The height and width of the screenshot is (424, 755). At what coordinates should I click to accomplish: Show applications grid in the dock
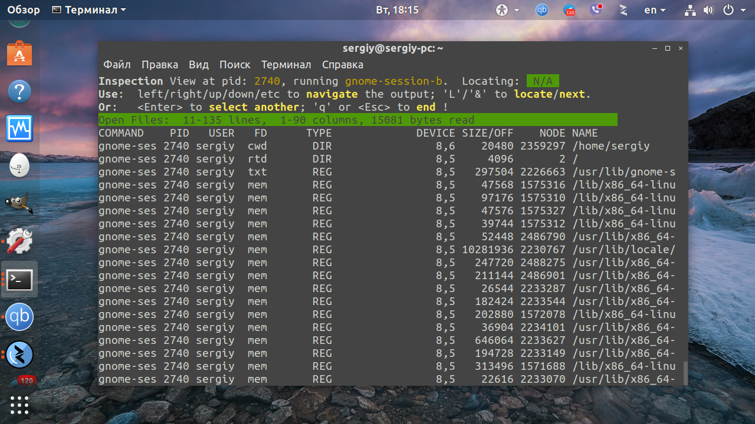click(19, 405)
